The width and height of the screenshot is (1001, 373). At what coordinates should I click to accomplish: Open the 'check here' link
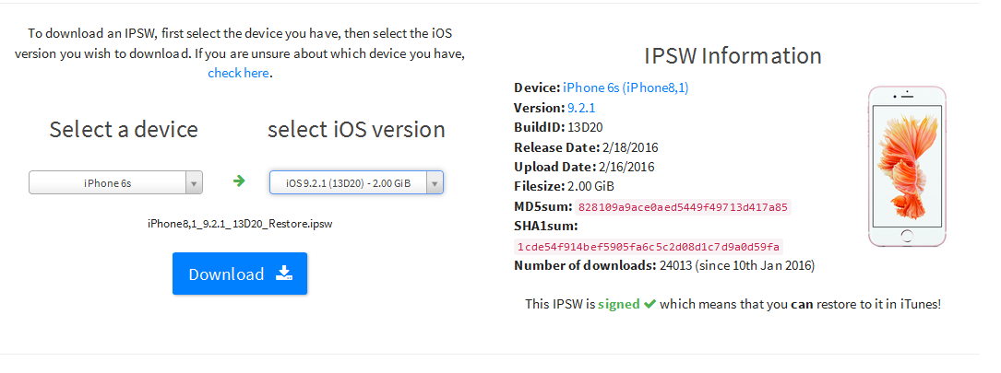(238, 73)
